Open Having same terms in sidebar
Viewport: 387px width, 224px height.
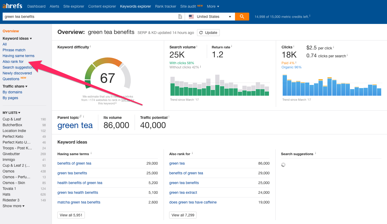pyautogui.click(x=18, y=56)
